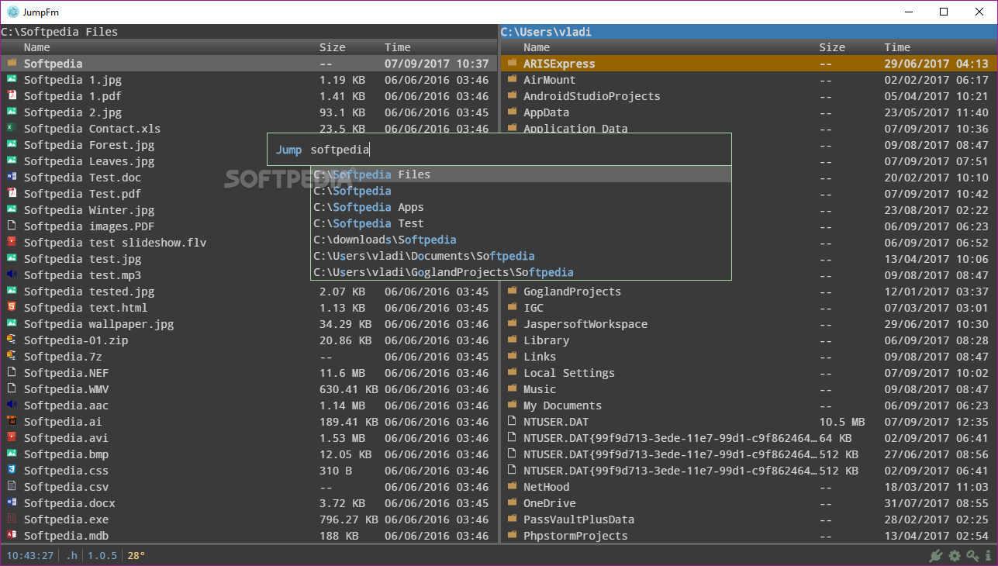Click the video icon of Softpedia test slideshow.flv
Image resolution: width=998 pixels, height=566 pixels.
(12, 242)
